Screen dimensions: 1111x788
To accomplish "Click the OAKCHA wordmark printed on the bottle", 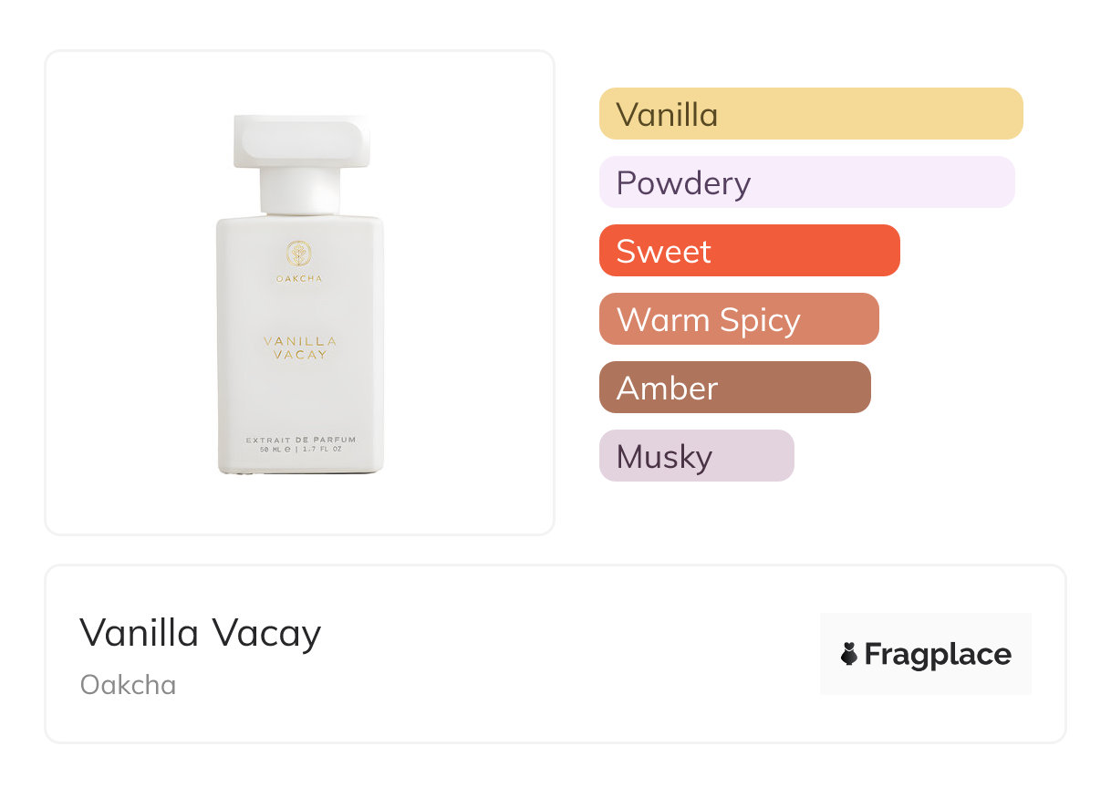I will pos(299,279).
